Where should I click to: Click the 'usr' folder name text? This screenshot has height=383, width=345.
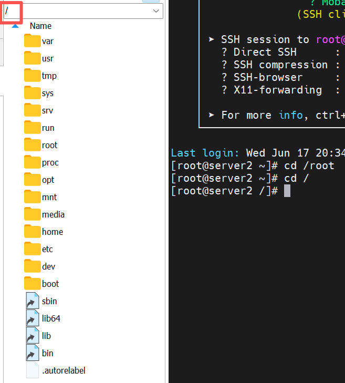point(48,58)
